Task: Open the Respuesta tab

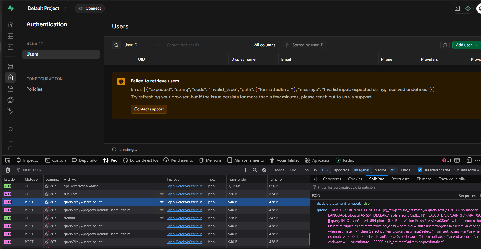Action: pyautogui.click(x=400, y=179)
